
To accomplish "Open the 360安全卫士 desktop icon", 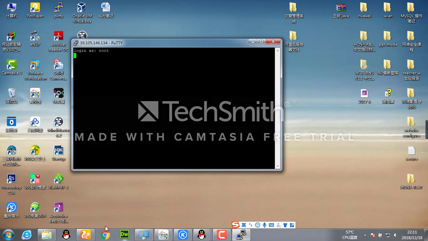I will [35, 153].
